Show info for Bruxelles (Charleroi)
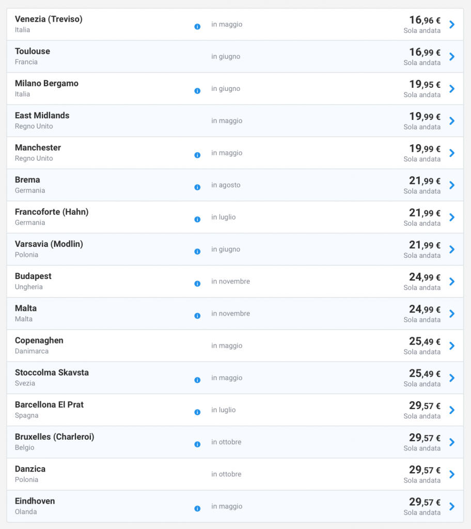The height and width of the screenshot is (529, 471). point(197,444)
